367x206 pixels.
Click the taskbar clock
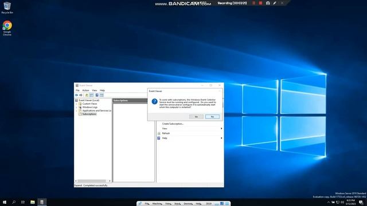(350, 202)
